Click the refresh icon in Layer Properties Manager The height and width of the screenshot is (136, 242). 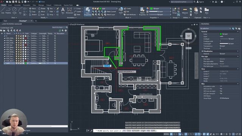click(60, 31)
